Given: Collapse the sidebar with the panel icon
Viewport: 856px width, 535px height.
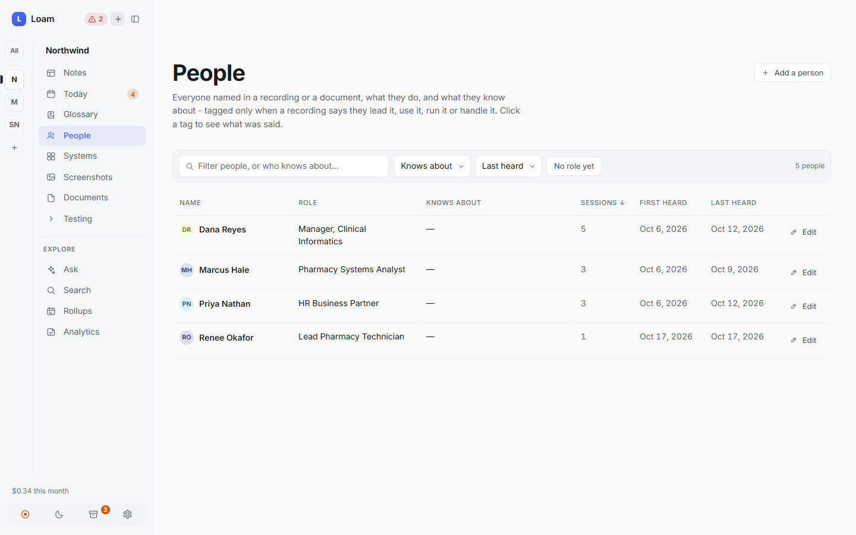Looking at the screenshot, I should pyautogui.click(x=136, y=19).
